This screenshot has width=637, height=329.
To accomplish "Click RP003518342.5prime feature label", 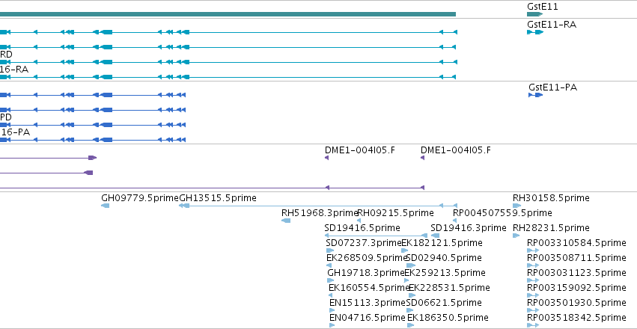I will pos(576,317).
